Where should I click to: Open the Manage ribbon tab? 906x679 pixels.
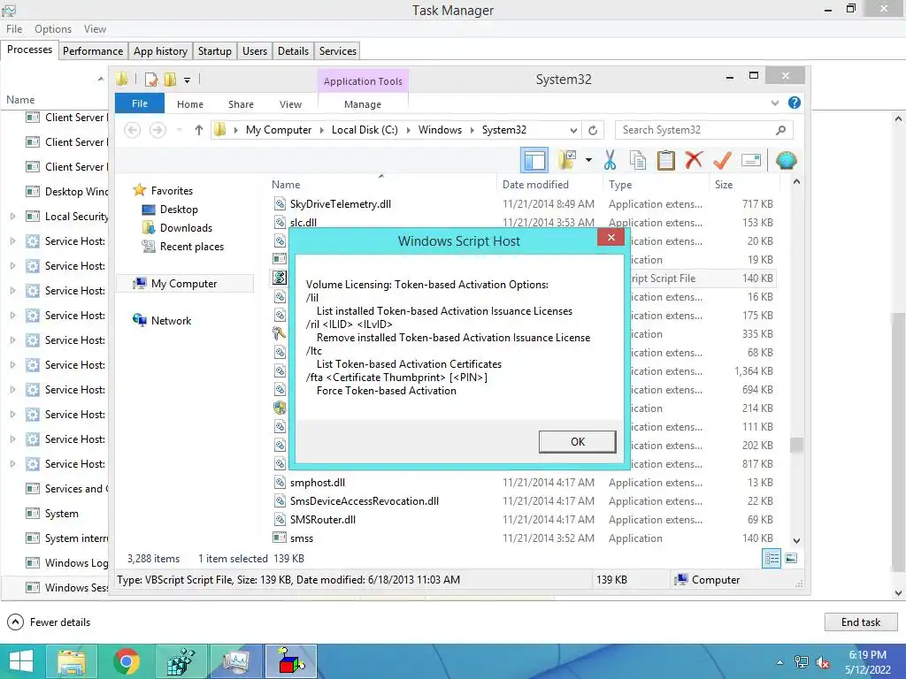point(362,104)
